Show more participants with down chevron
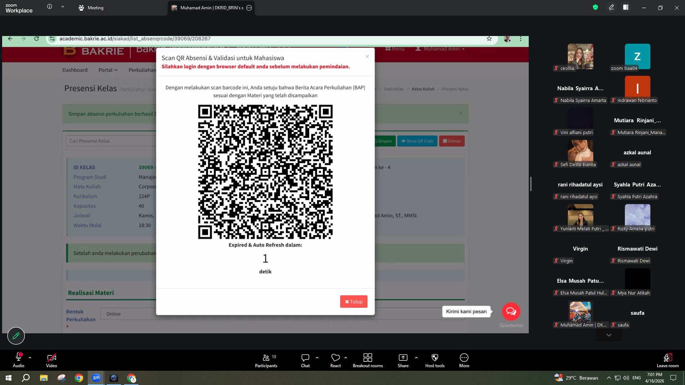This screenshot has width=685, height=385. tap(609, 335)
